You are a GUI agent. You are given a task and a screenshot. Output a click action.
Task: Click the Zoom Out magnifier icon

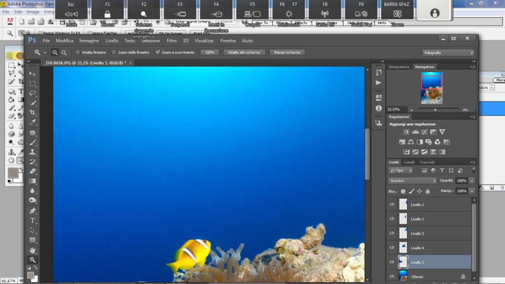pos(64,52)
